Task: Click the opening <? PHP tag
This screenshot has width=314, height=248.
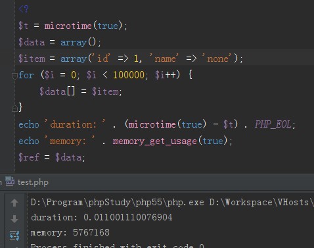Action: [x=24, y=9]
